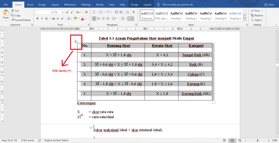
Task: Click the table move handle plus icon
Action: pyautogui.click(x=76, y=41)
